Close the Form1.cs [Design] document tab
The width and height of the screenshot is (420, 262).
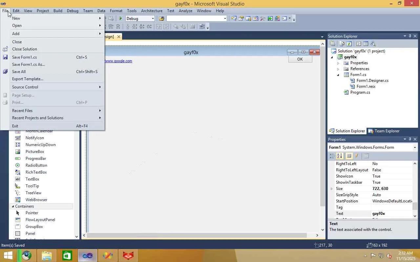coord(119,37)
